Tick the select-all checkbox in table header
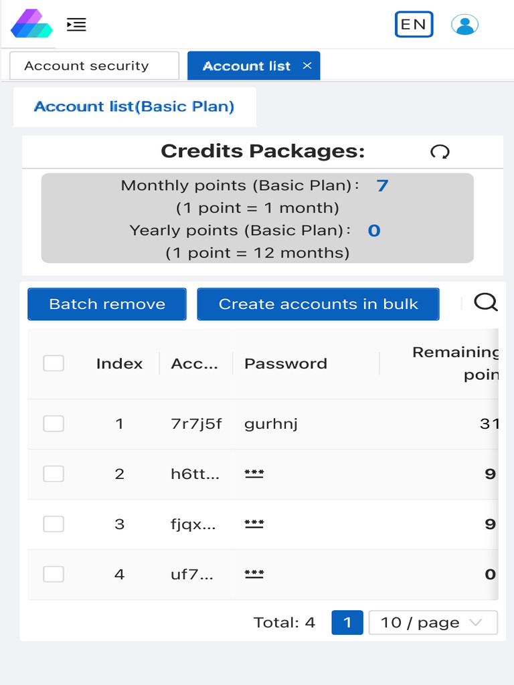The image size is (514, 685). pyautogui.click(x=54, y=363)
